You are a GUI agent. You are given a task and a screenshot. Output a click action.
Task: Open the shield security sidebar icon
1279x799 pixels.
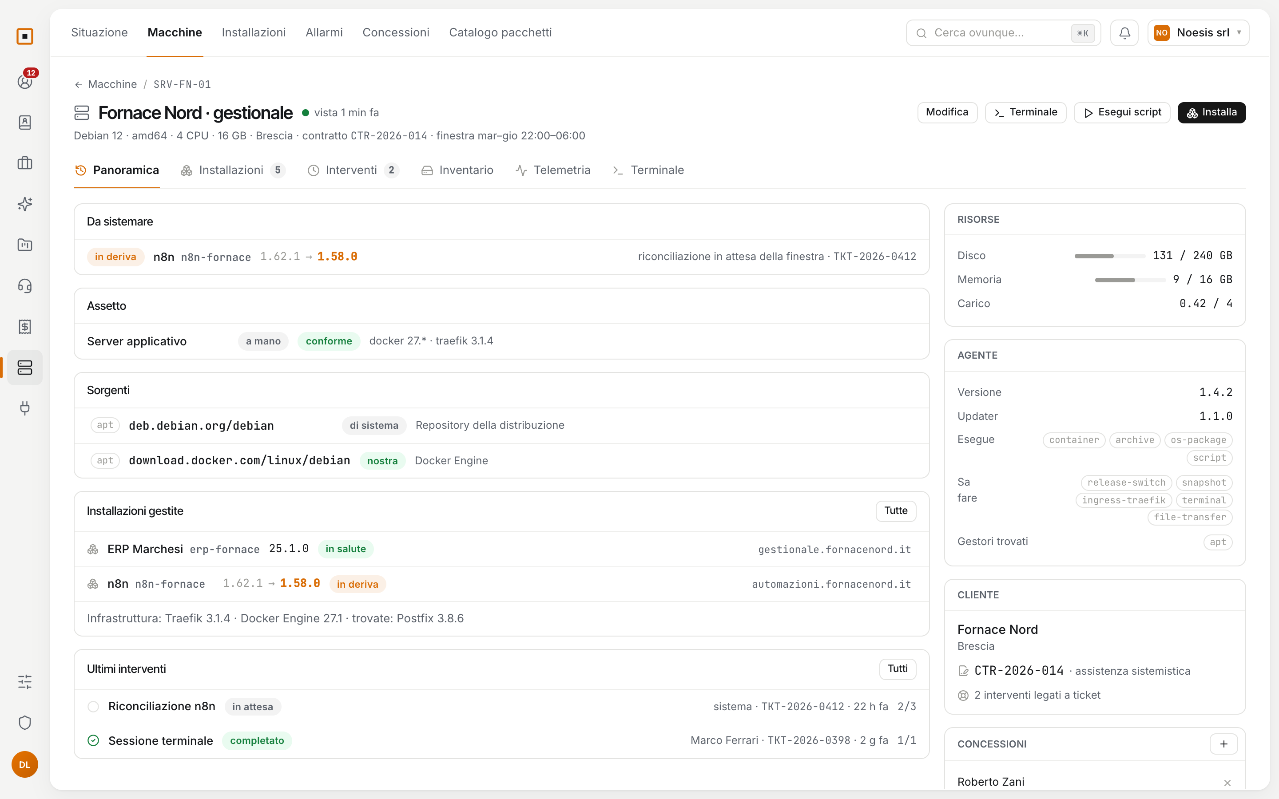(x=25, y=722)
